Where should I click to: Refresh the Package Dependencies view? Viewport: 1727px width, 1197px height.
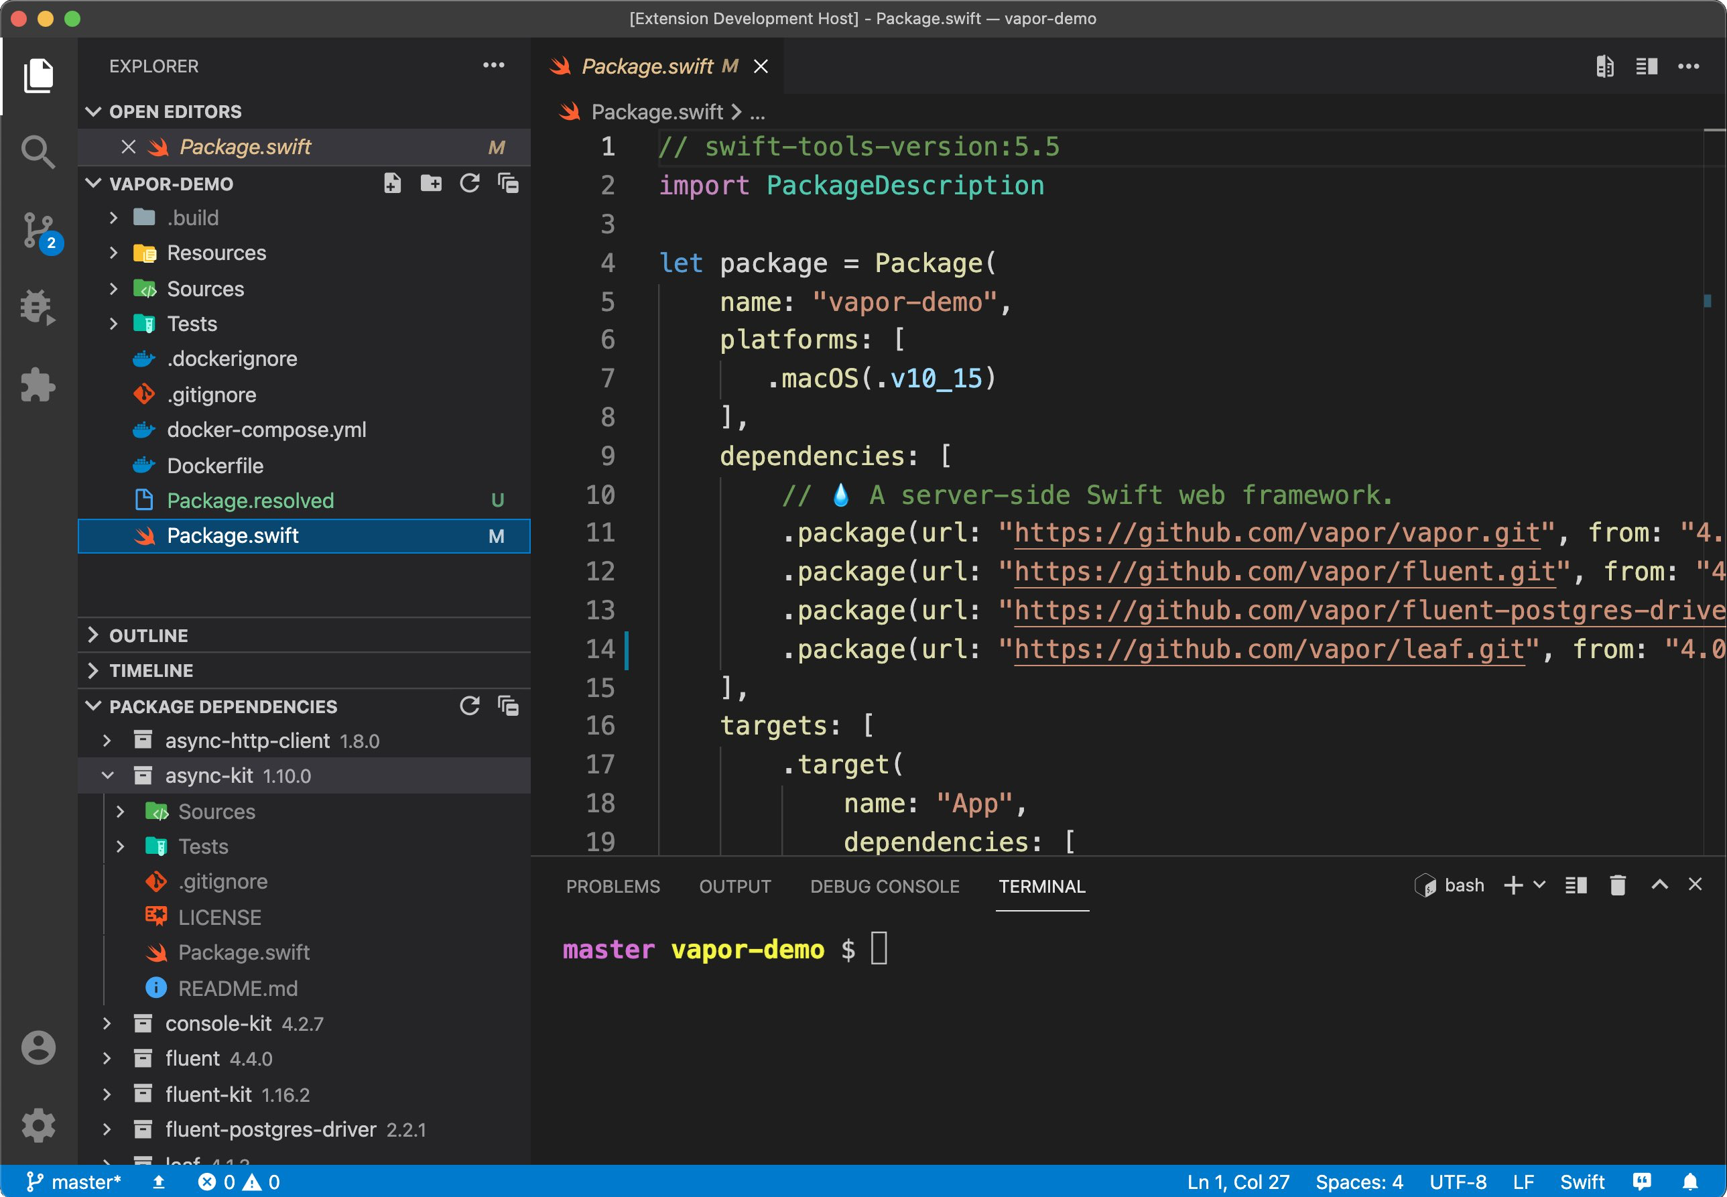click(x=470, y=706)
